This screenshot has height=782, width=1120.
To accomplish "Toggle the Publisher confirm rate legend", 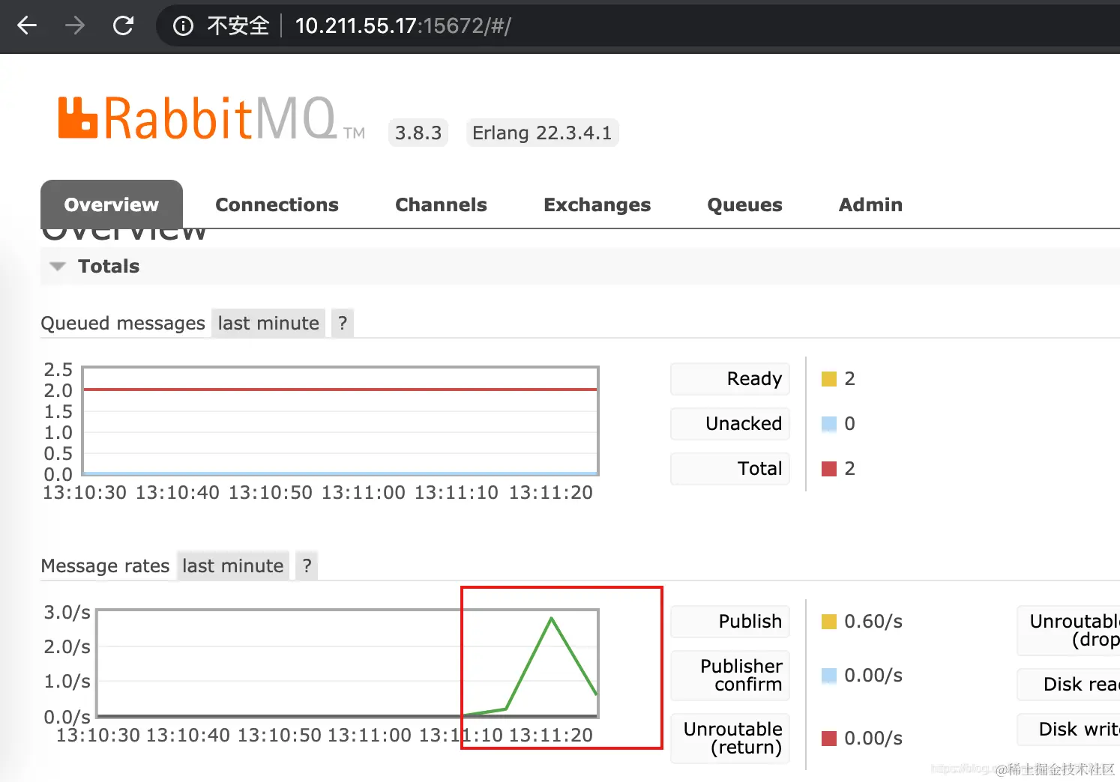I will (730, 675).
